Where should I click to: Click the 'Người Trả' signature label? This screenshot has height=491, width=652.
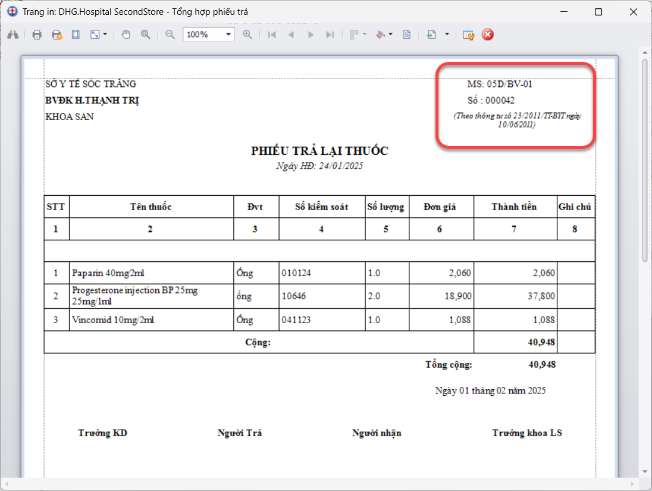tap(240, 433)
